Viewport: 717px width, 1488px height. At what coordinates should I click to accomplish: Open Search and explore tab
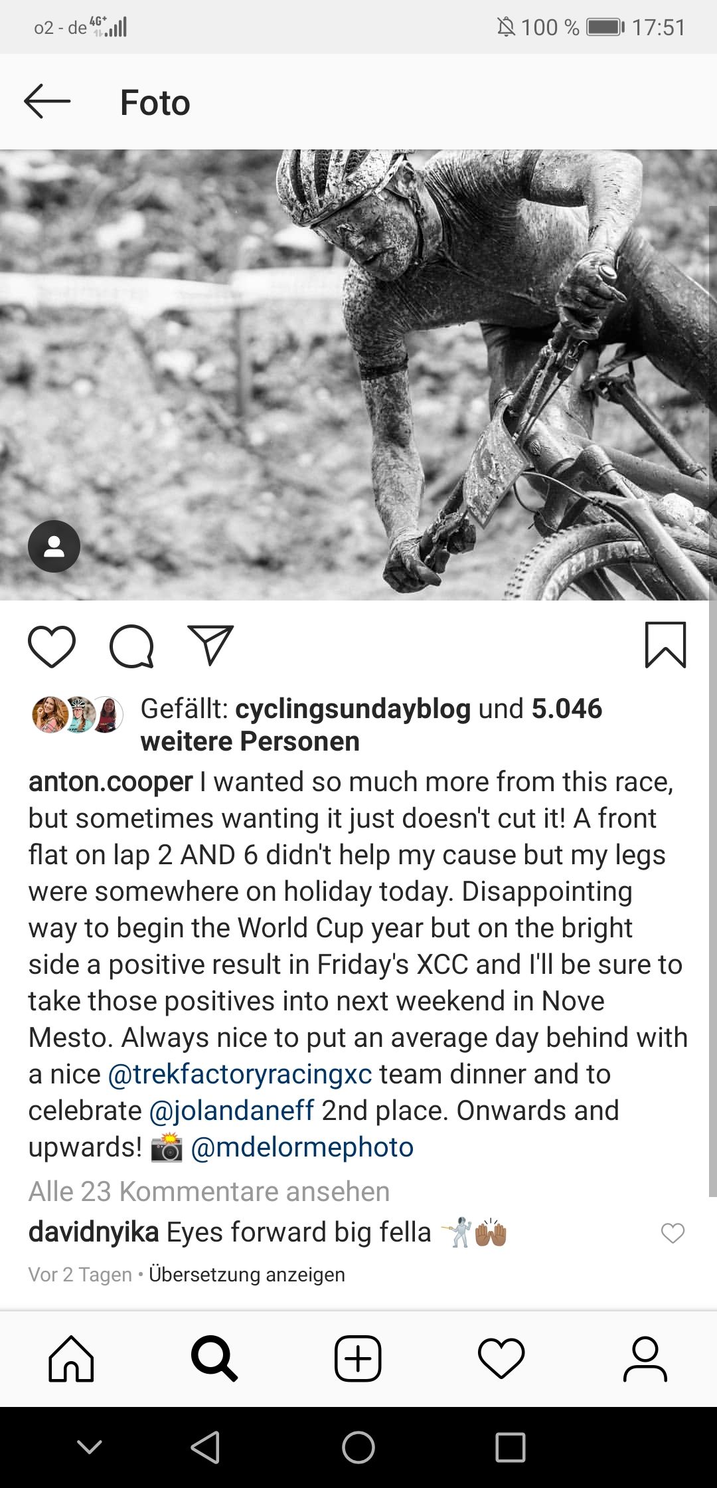(x=214, y=1359)
